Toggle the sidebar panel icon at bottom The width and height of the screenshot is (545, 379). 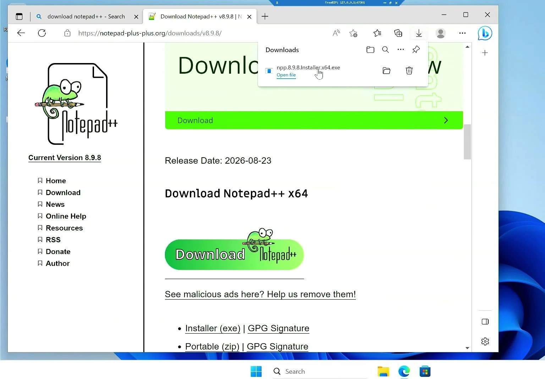485,322
